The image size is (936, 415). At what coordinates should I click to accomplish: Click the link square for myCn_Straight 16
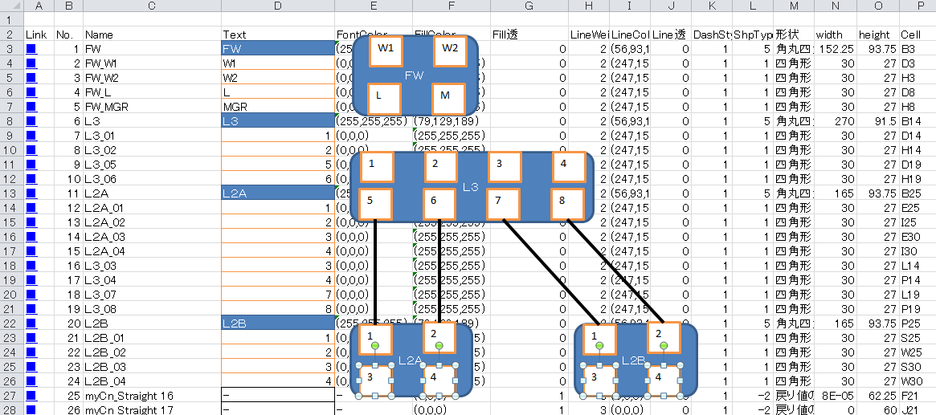(31, 395)
